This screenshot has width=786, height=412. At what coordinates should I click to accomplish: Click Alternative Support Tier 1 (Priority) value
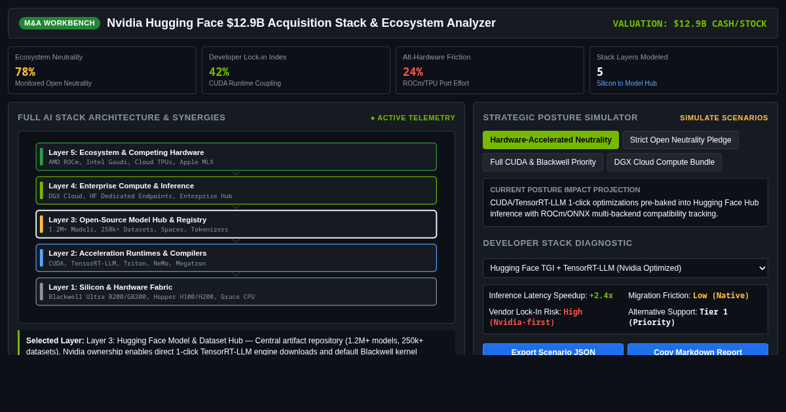coord(678,317)
